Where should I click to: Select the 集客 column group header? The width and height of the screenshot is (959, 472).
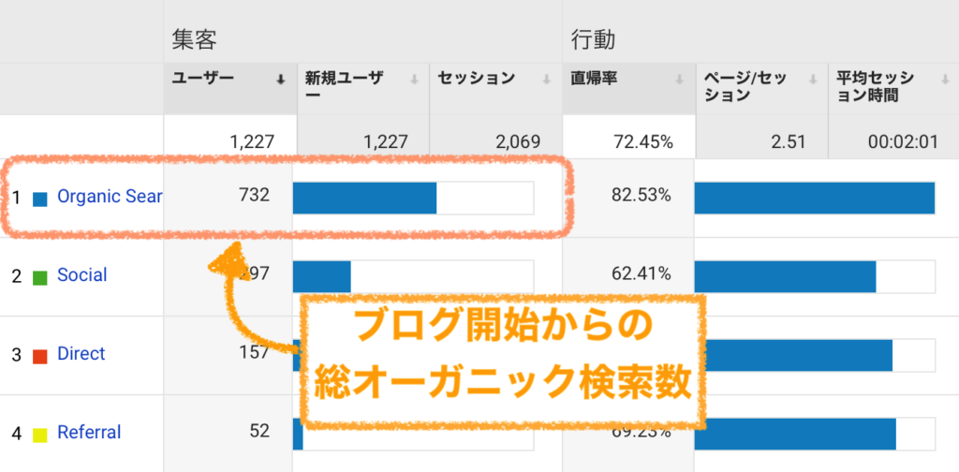[x=195, y=41]
